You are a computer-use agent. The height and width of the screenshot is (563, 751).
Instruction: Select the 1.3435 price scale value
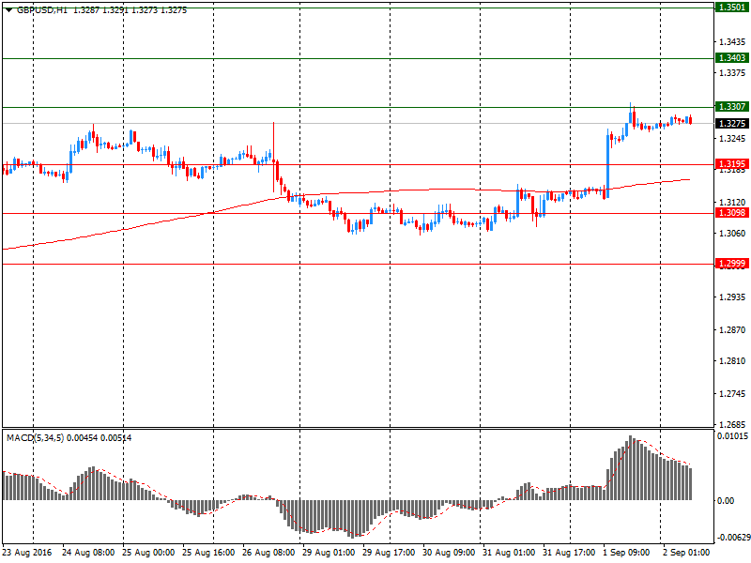732,42
